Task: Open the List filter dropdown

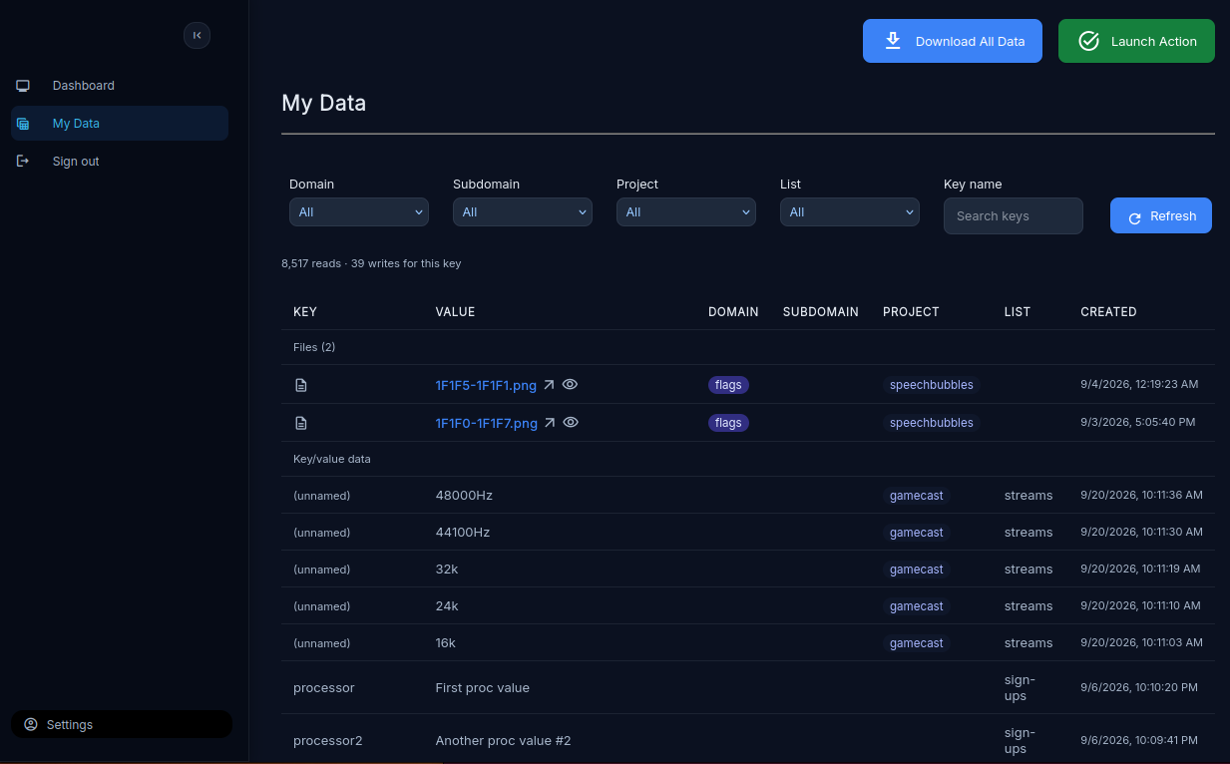Action: click(850, 211)
